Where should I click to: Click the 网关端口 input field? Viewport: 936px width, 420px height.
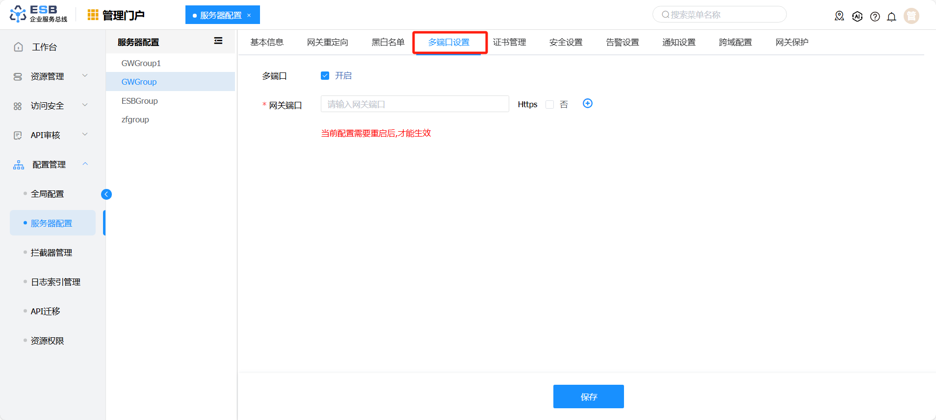(415, 104)
